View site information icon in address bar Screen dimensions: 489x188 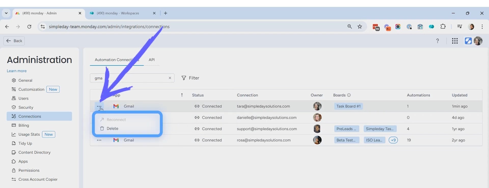(x=43, y=27)
